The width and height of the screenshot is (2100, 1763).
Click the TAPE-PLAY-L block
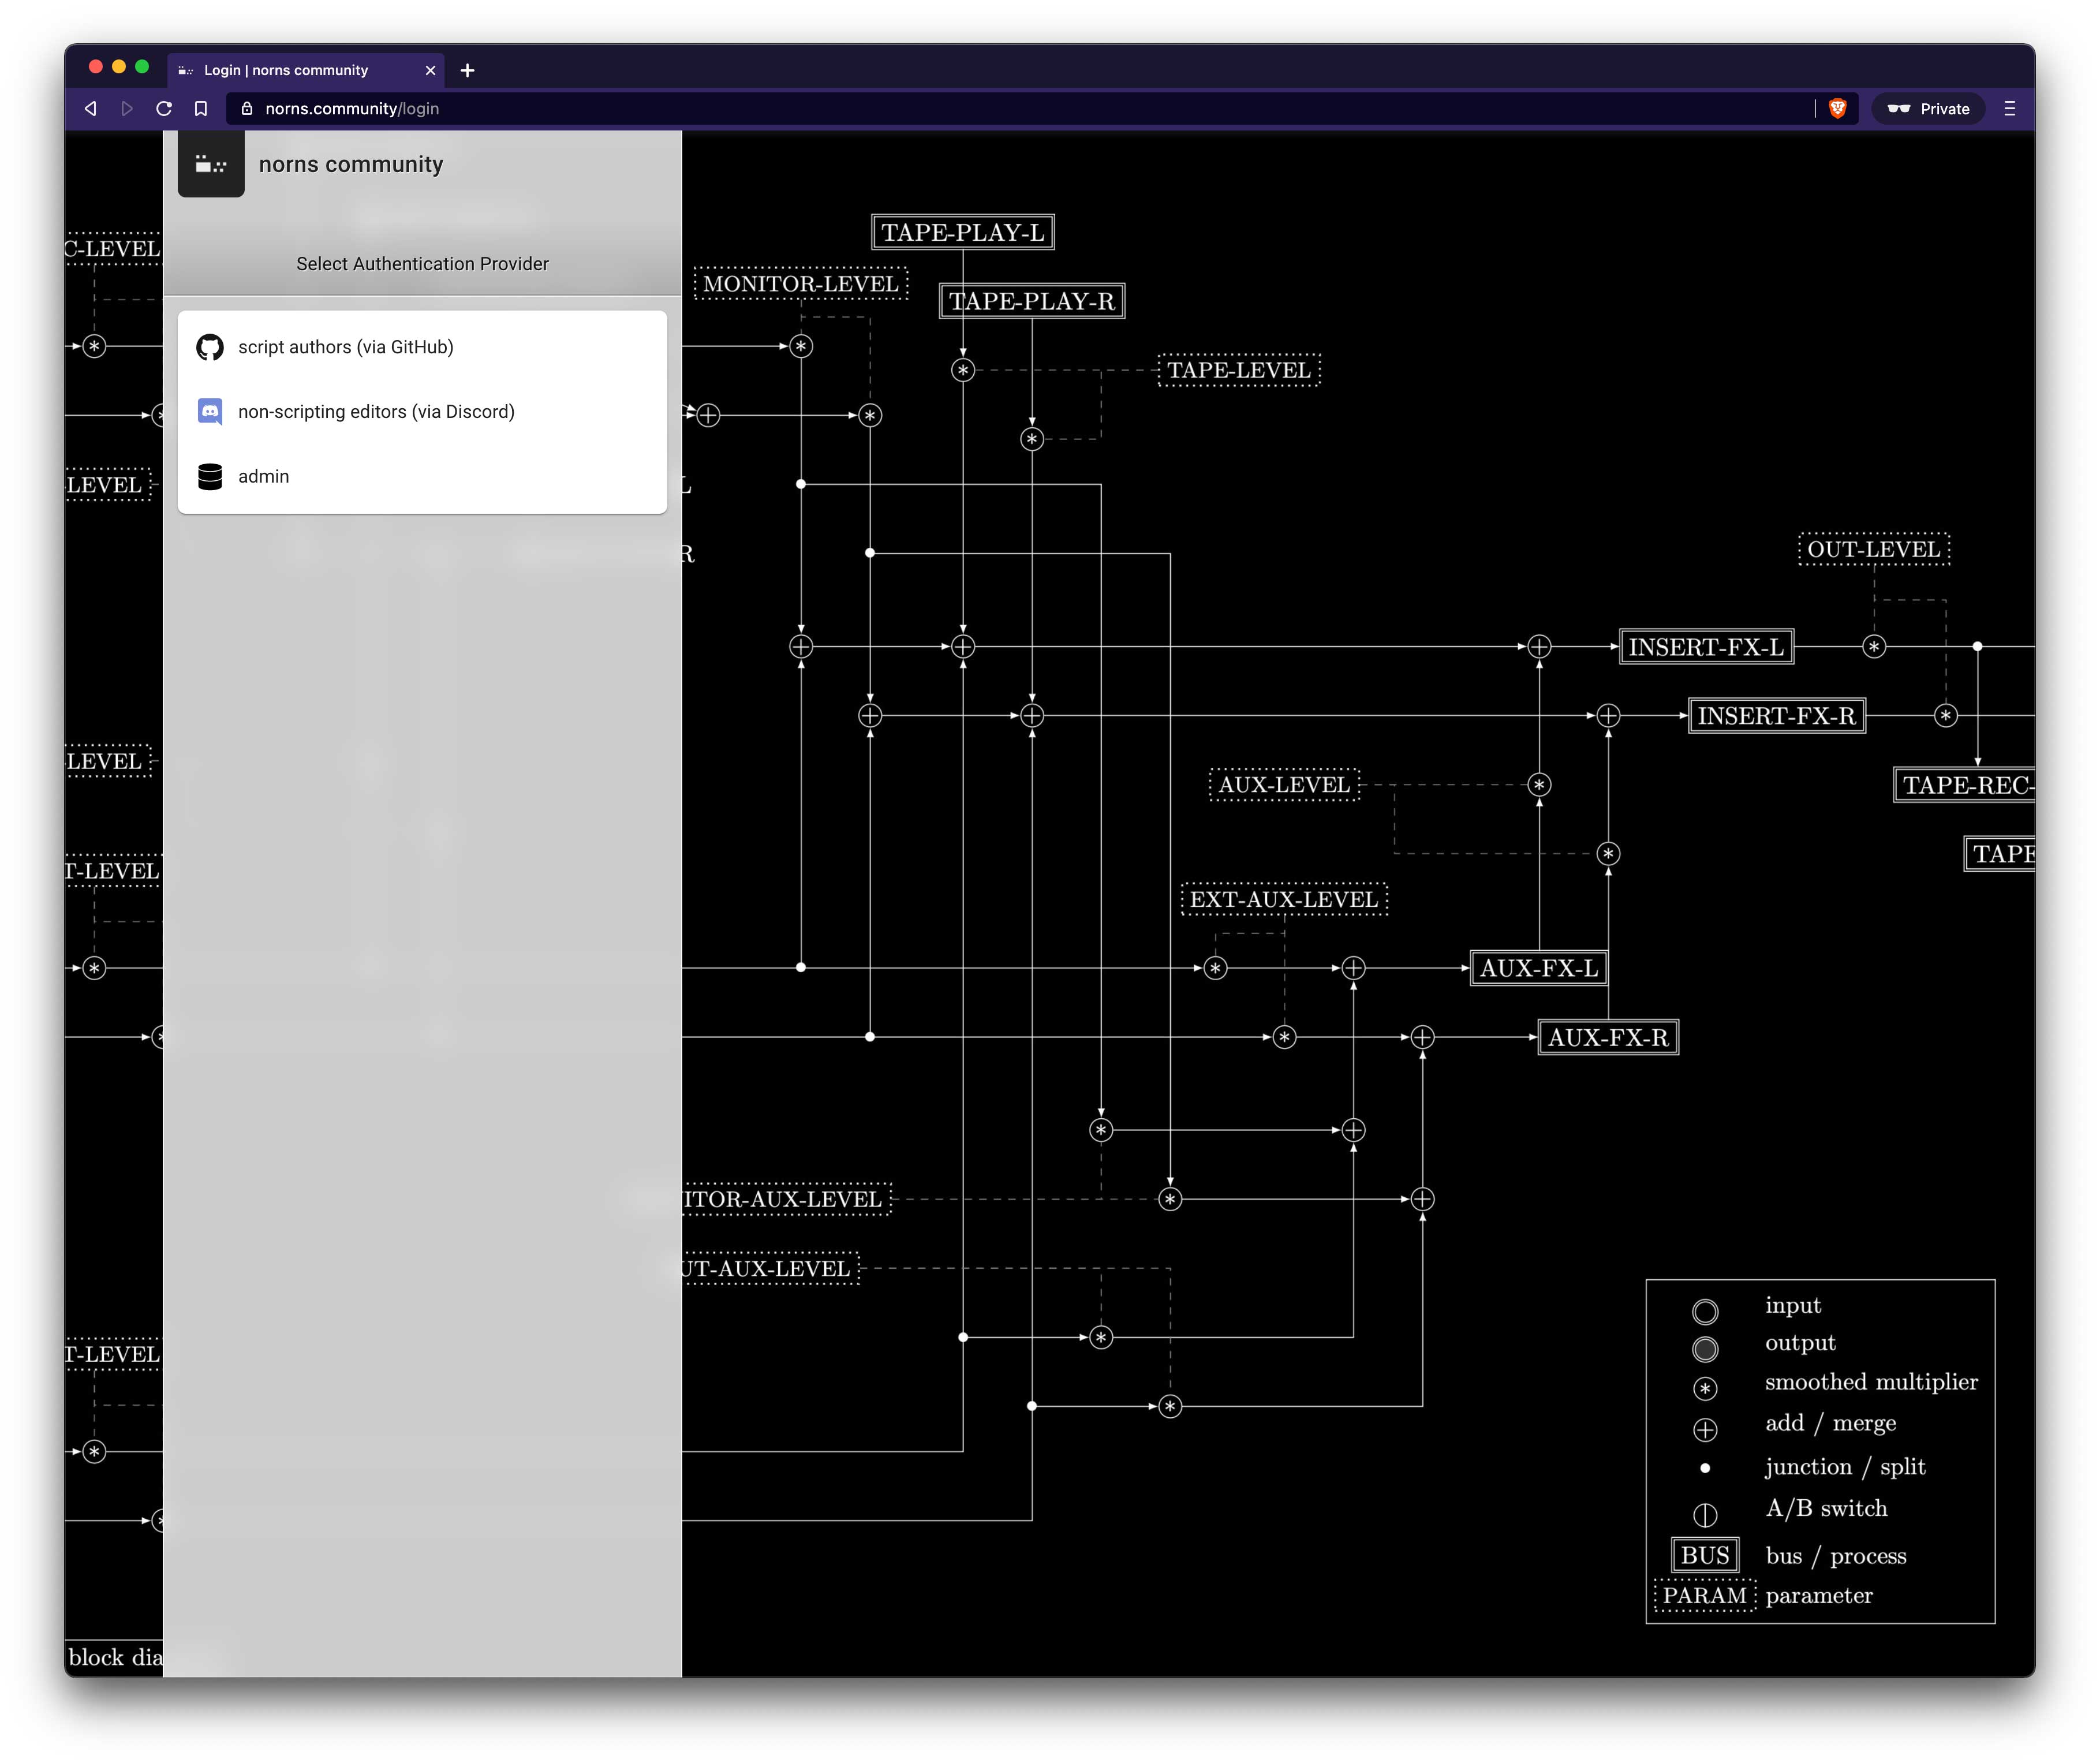[x=962, y=232]
